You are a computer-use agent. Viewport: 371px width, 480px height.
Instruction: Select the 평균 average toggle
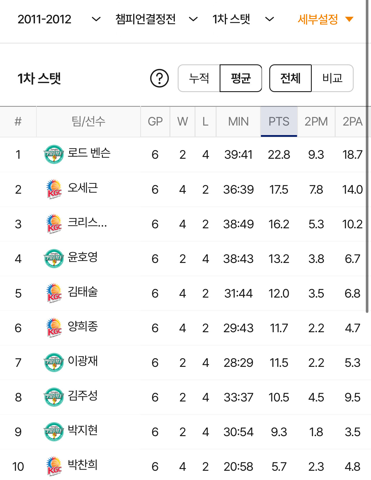pyautogui.click(x=241, y=78)
